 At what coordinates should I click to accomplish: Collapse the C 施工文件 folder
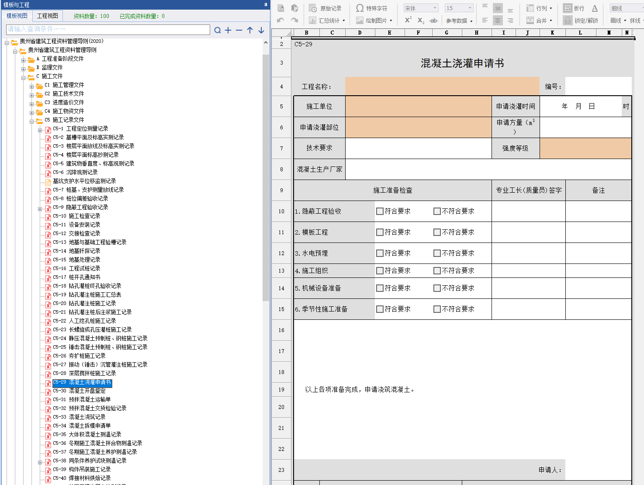tap(24, 77)
